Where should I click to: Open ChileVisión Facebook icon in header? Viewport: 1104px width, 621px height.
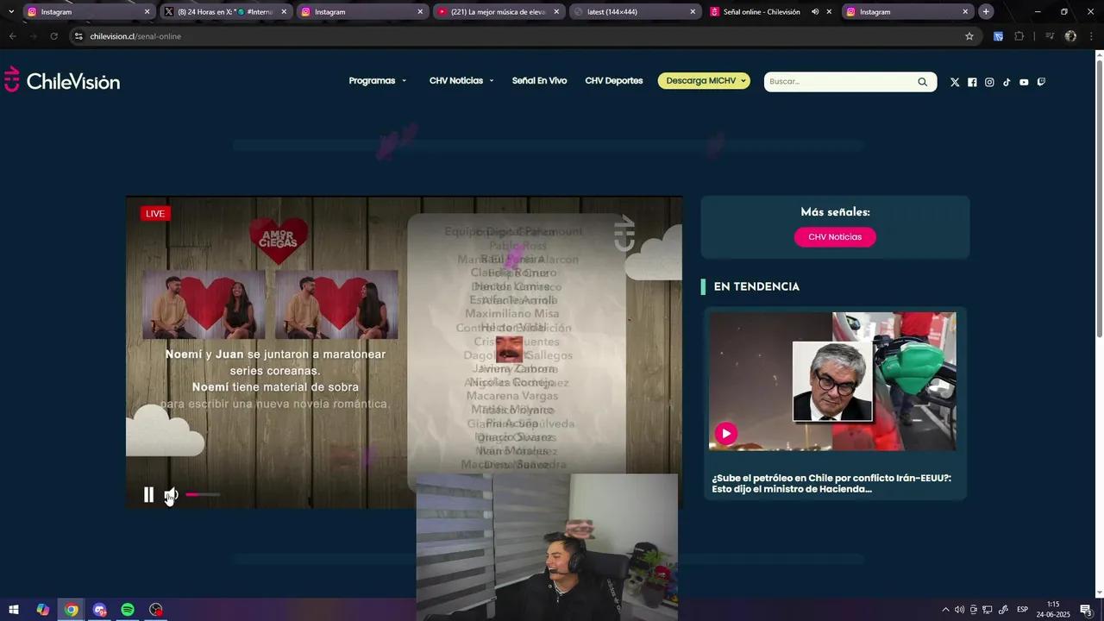pyautogui.click(x=972, y=82)
